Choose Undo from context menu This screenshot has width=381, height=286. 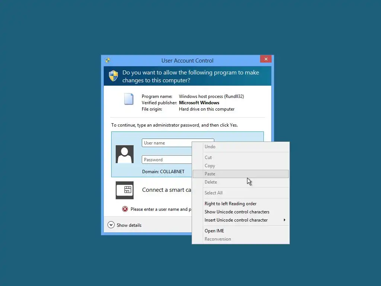241,147
